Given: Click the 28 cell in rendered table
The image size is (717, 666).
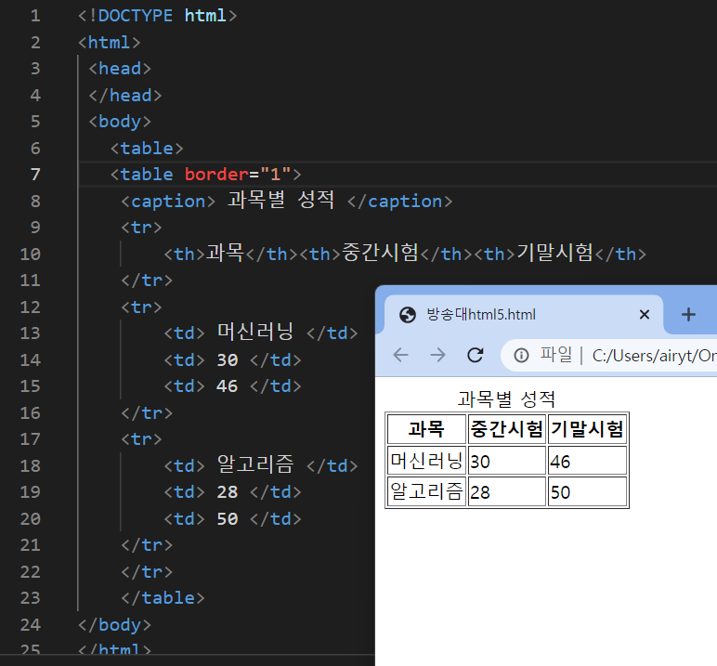Looking at the screenshot, I should tap(507, 491).
